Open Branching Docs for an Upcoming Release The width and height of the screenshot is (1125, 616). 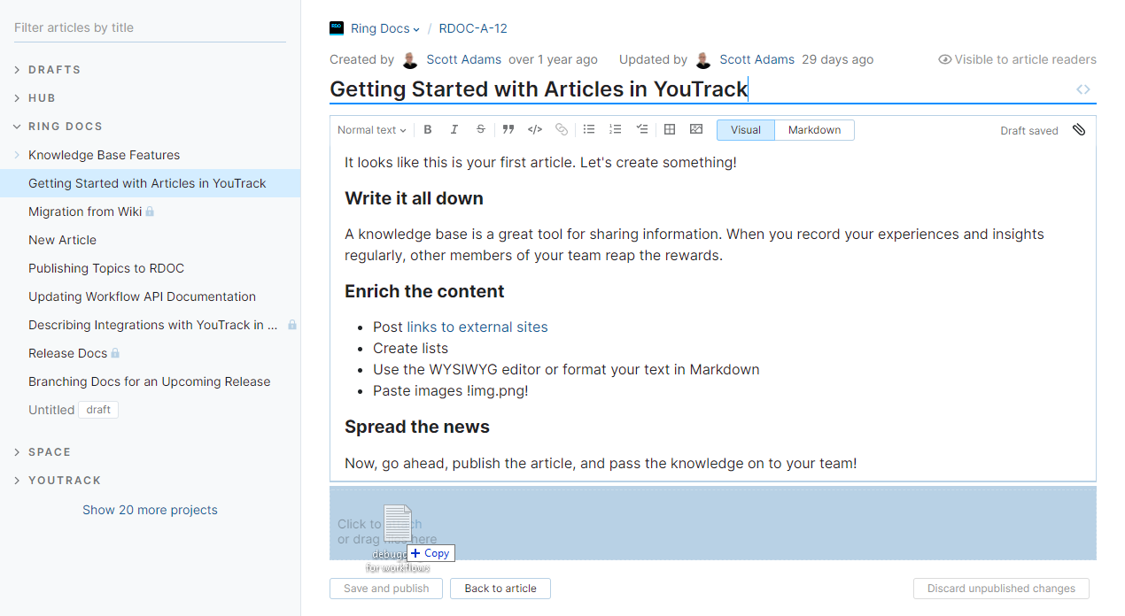tap(150, 381)
